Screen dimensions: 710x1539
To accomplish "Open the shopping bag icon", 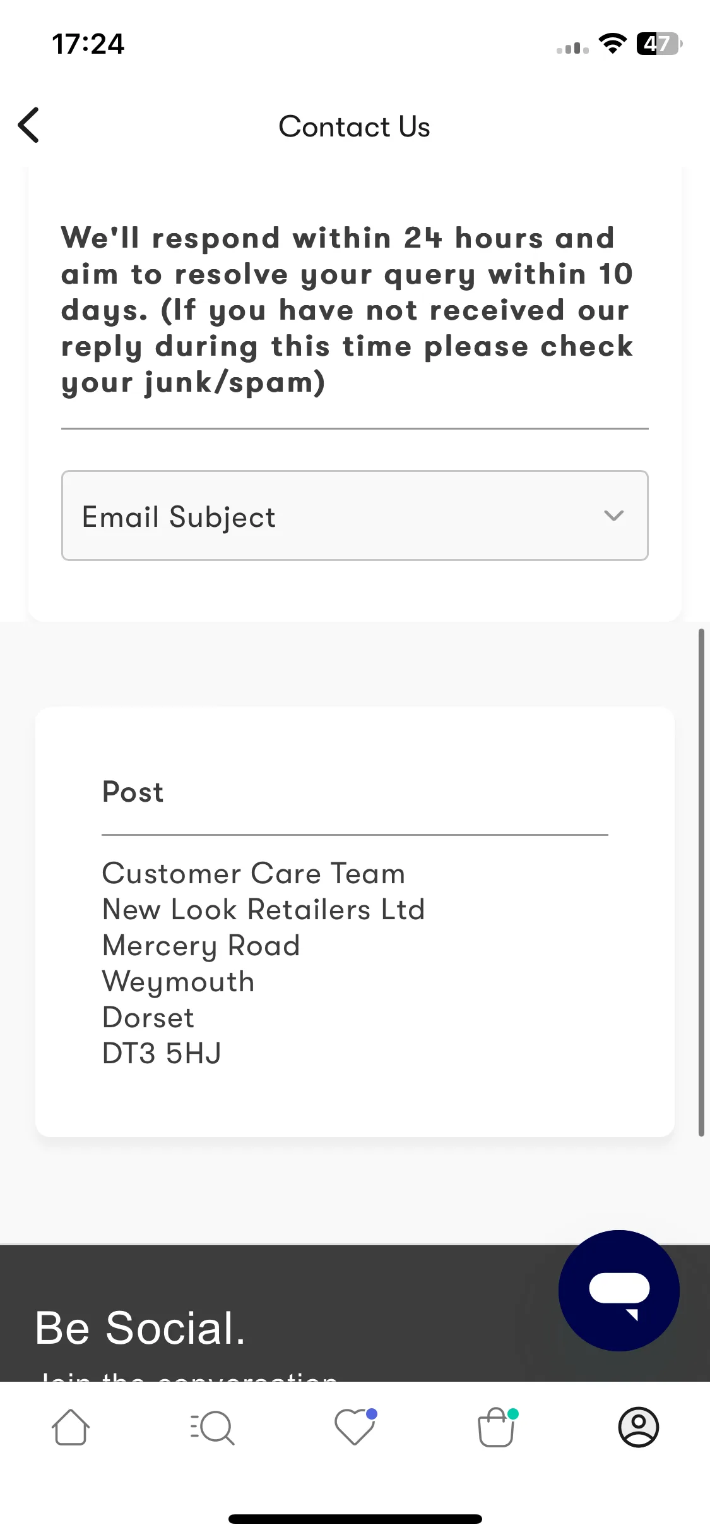I will [497, 1427].
